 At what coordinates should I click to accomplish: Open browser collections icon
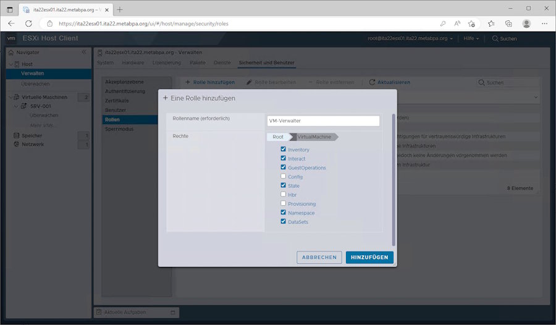click(508, 23)
